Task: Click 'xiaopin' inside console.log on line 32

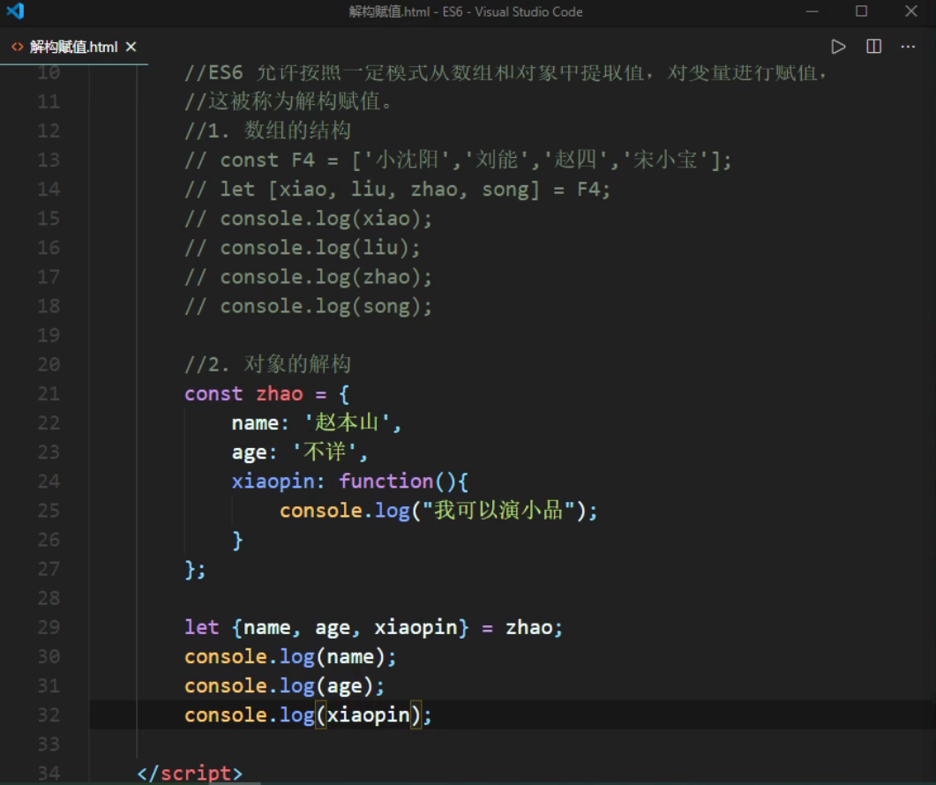Action: [x=368, y=714]
